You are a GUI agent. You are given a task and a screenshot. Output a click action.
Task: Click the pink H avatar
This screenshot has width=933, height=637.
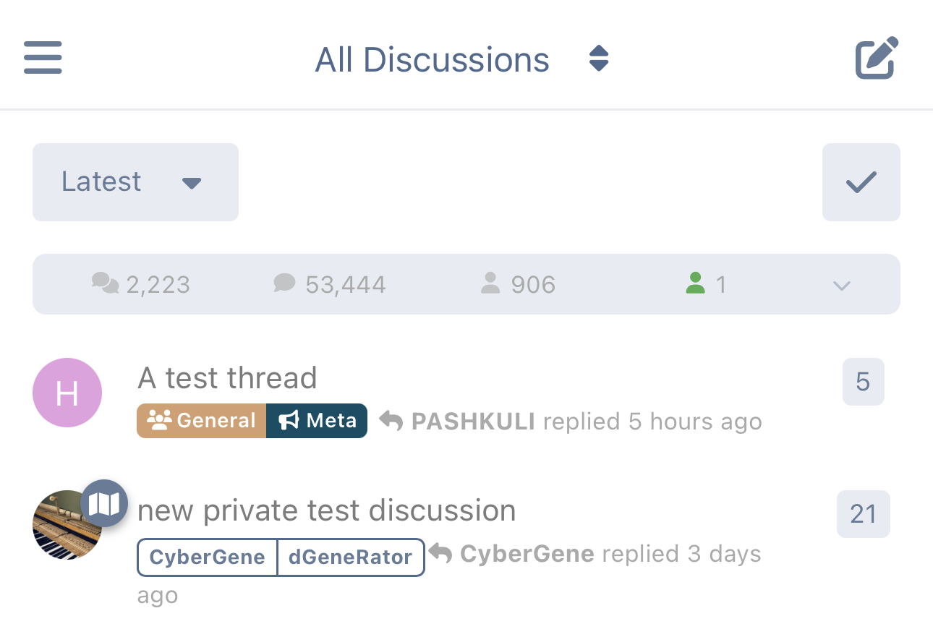(x=67, y=393)
